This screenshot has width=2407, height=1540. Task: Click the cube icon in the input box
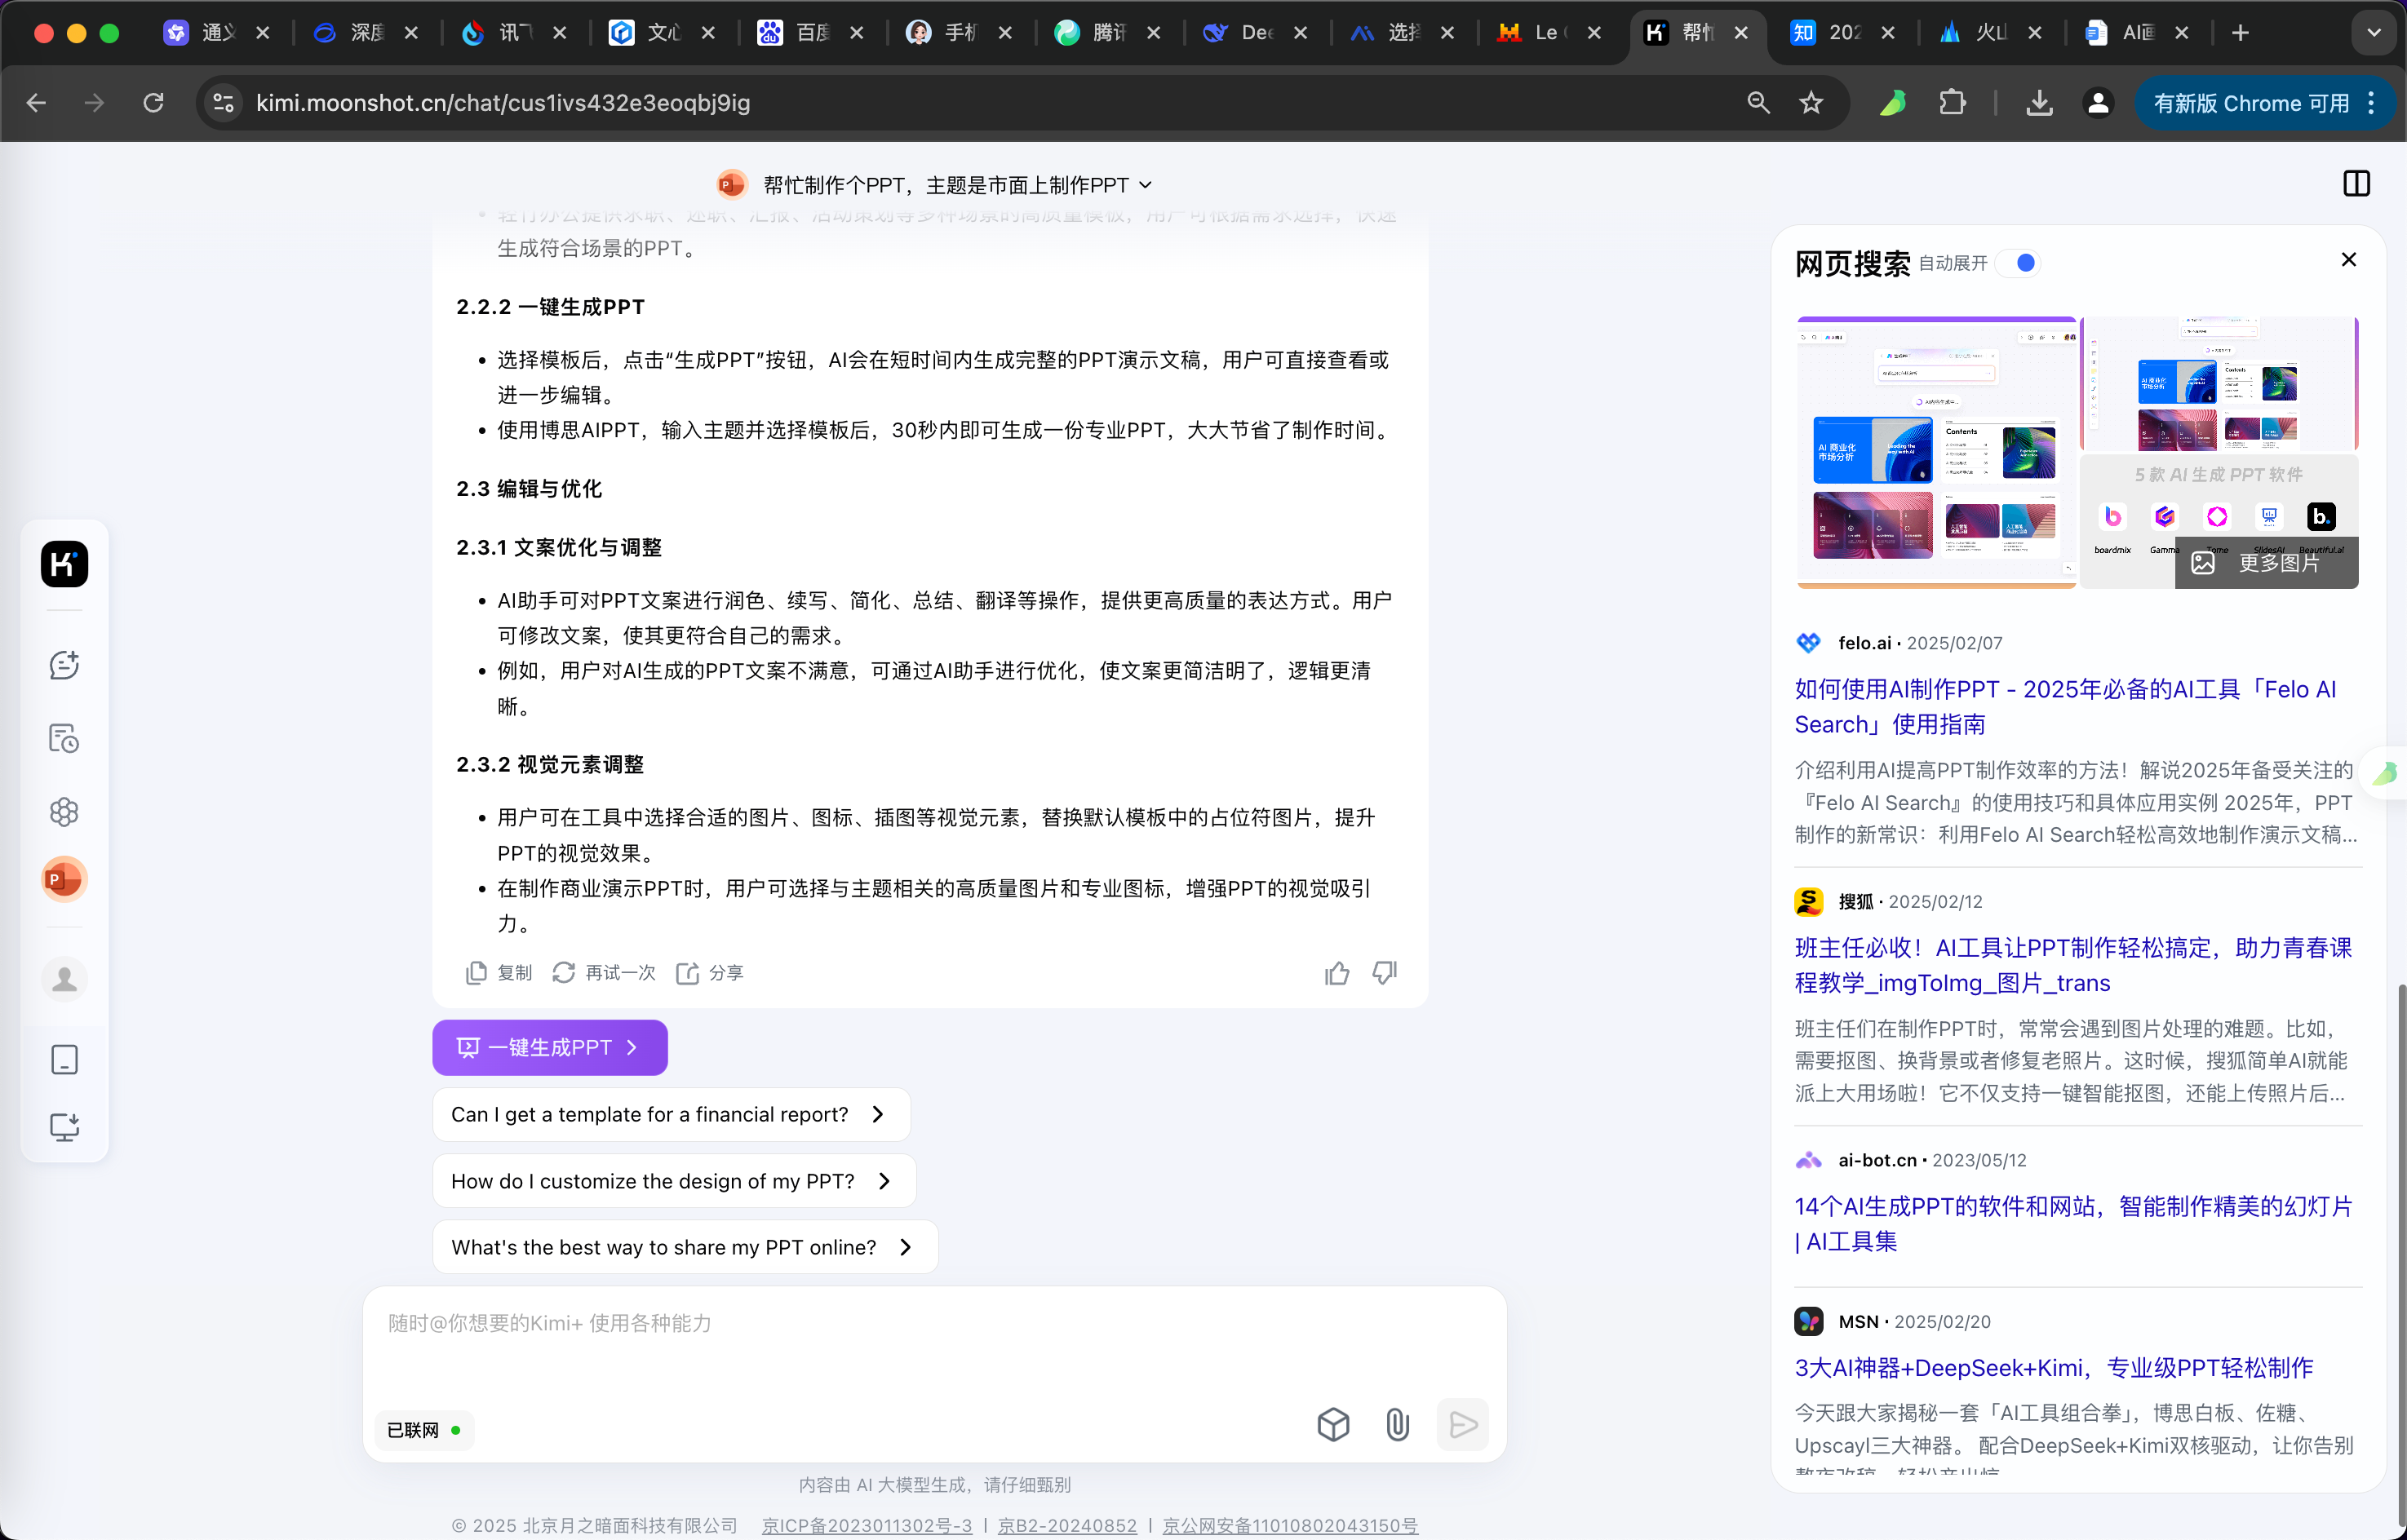point(1333,1424)
